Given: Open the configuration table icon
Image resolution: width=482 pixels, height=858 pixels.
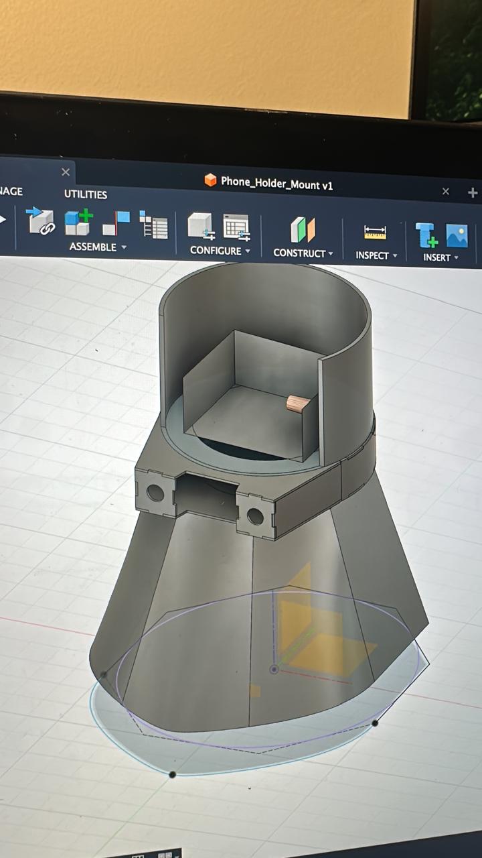Looking at the screenshot, I should click(x=236, y=228).
